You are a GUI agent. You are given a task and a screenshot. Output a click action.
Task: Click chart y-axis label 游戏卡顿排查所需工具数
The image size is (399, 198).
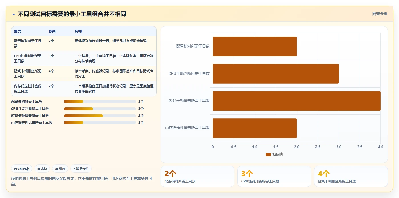[189, 101]
